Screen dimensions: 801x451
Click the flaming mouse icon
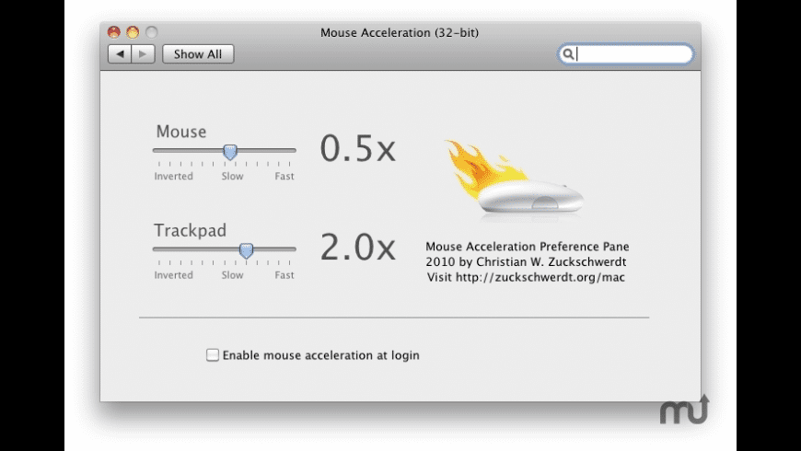click(514, 177)
